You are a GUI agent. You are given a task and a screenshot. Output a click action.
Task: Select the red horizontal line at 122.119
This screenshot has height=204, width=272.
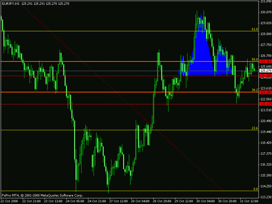[x=130, y=104]
